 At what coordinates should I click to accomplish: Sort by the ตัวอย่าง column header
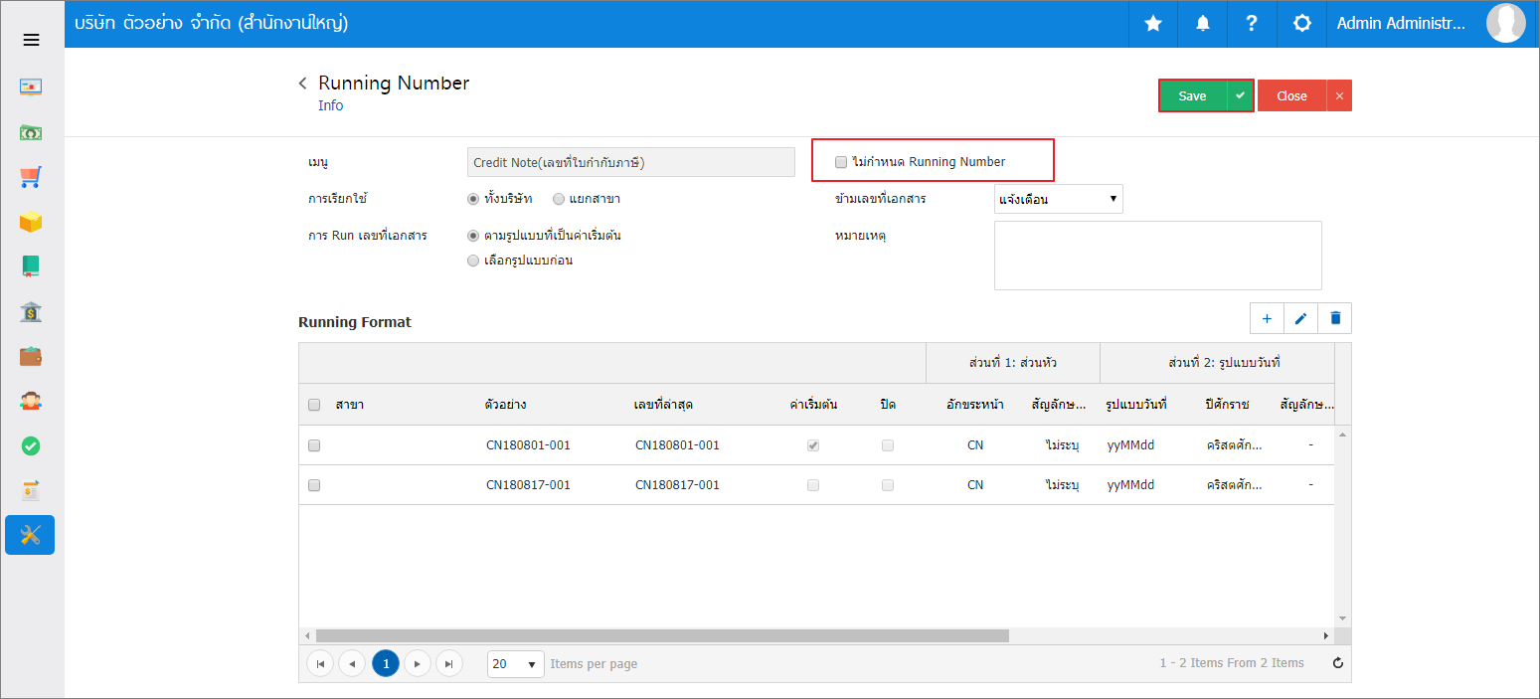click(x=505, y=405)
